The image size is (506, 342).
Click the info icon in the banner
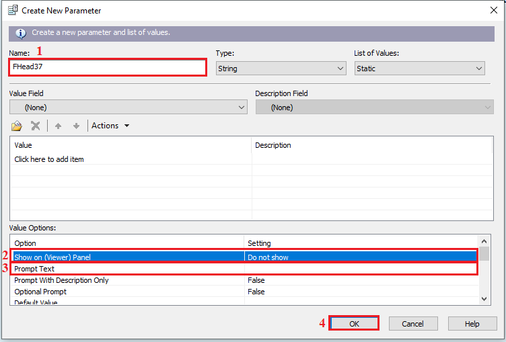[x=21, y=32]
